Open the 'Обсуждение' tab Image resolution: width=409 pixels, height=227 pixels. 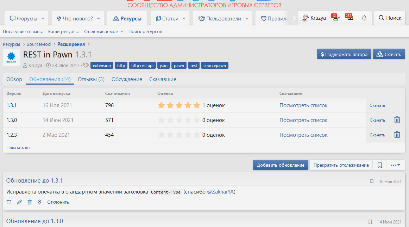click(127, 79)
